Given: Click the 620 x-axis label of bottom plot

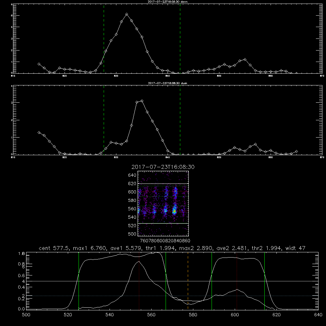Looking at the screenshot, I should [276, 315].
